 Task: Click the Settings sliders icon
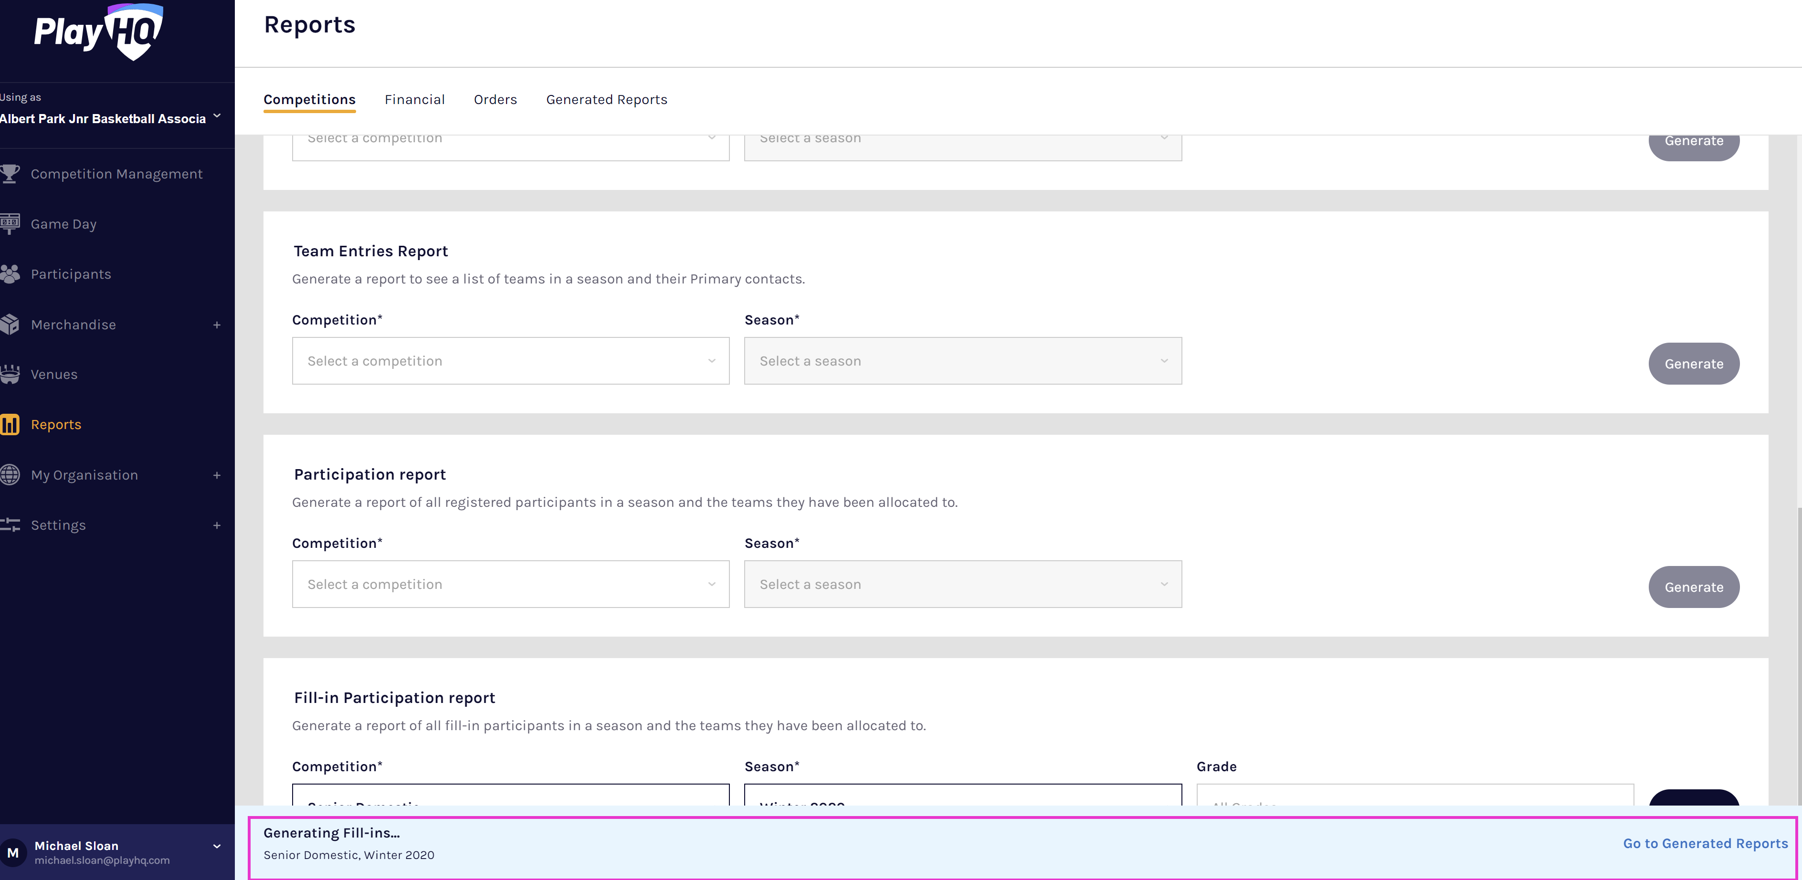pyautogui.click(x=10, y=525)
